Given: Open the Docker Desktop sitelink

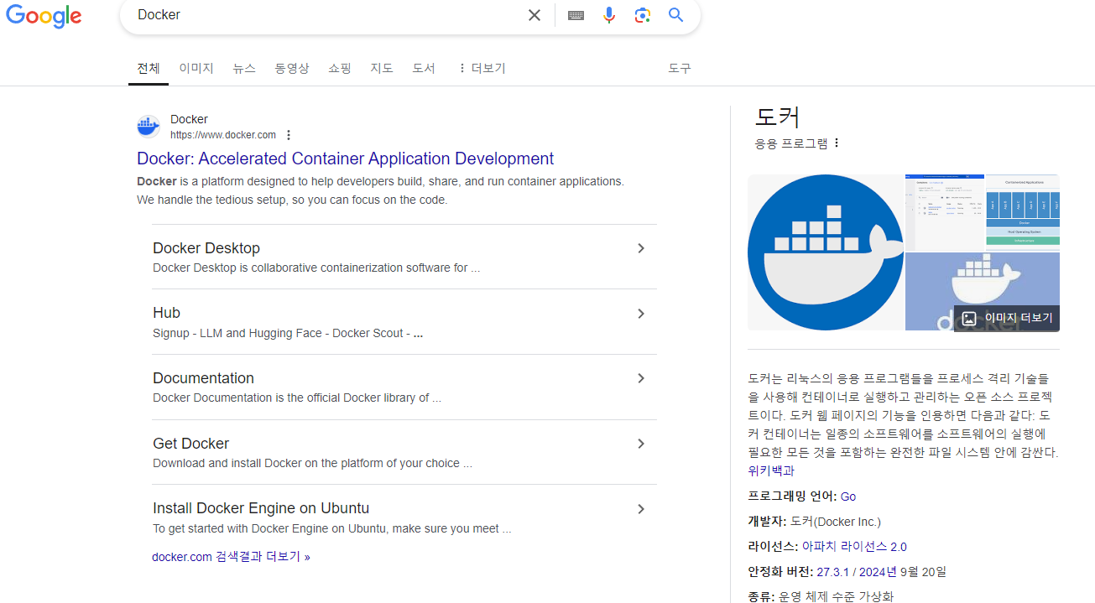Looking at the screenshot, I should [206, 248].
